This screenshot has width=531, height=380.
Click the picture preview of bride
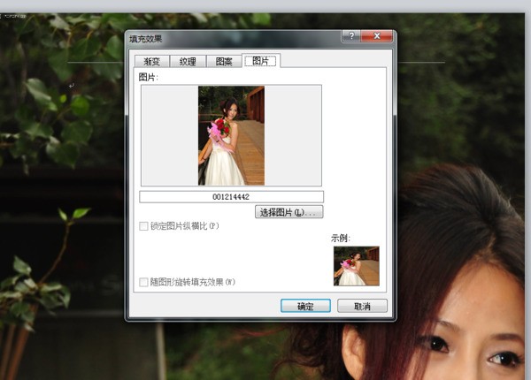pos(231,135)
